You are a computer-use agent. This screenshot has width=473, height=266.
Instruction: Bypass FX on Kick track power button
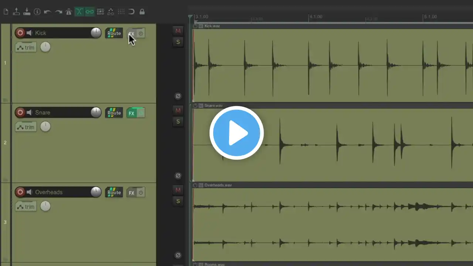[x=141, y=33]
